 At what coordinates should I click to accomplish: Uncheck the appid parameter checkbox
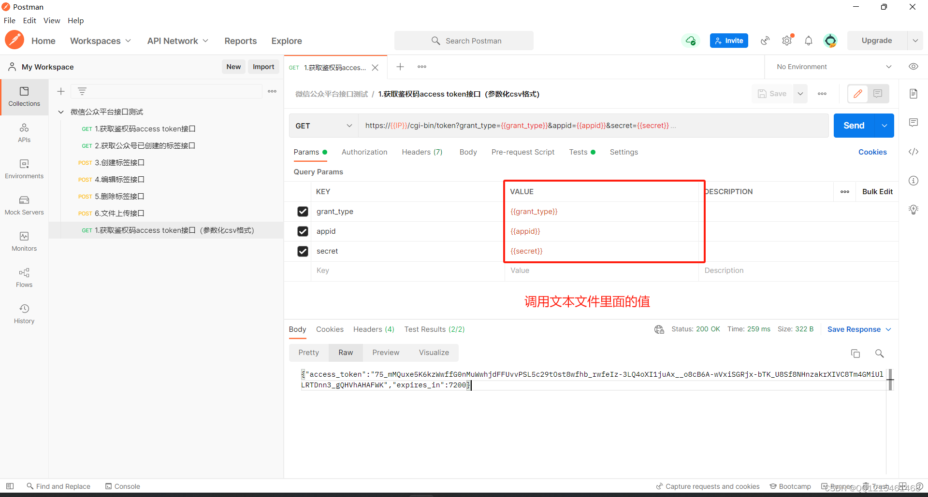303,231
